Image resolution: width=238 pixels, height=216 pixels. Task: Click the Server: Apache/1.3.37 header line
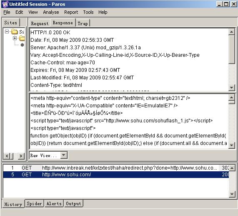click(x=85, y=48)
